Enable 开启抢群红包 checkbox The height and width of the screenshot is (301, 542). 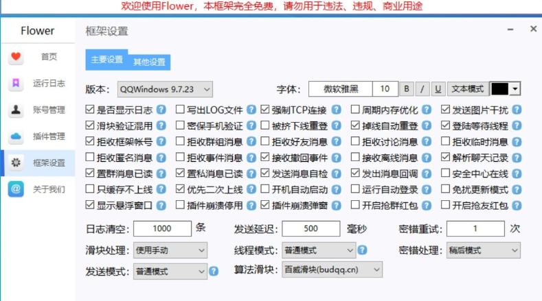(x=355, y=205)
